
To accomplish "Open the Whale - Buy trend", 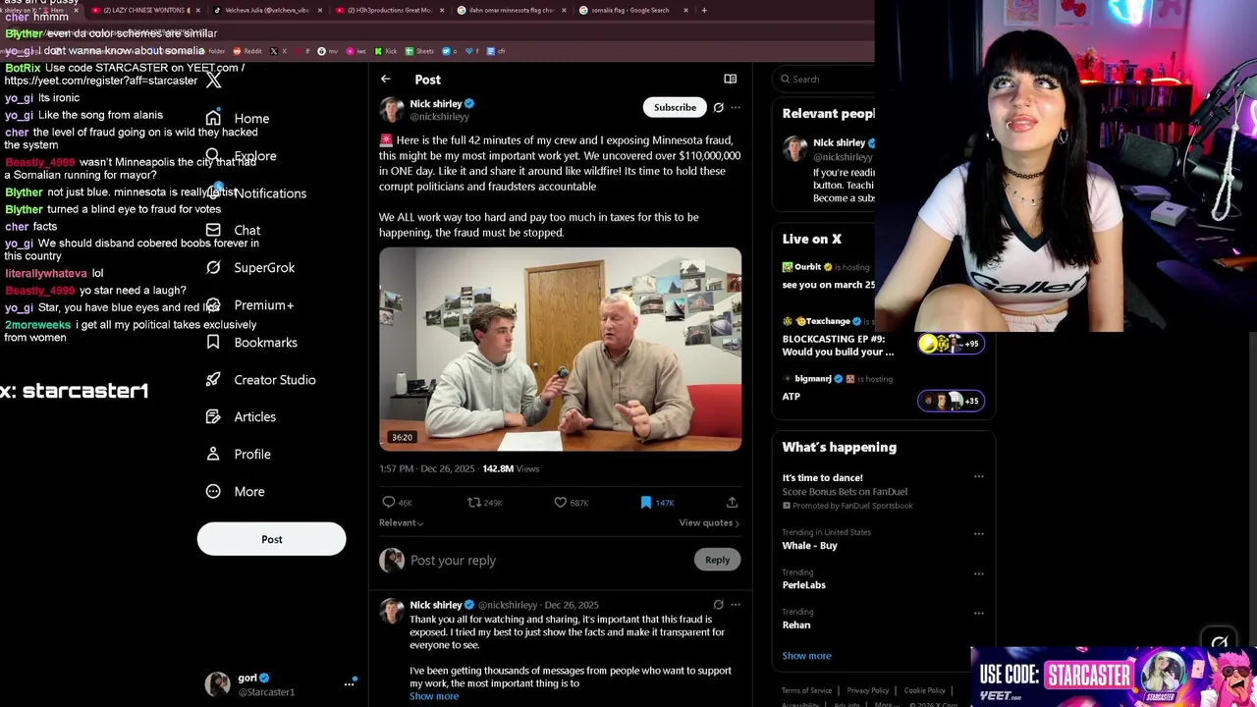I will tap(809, 546).
